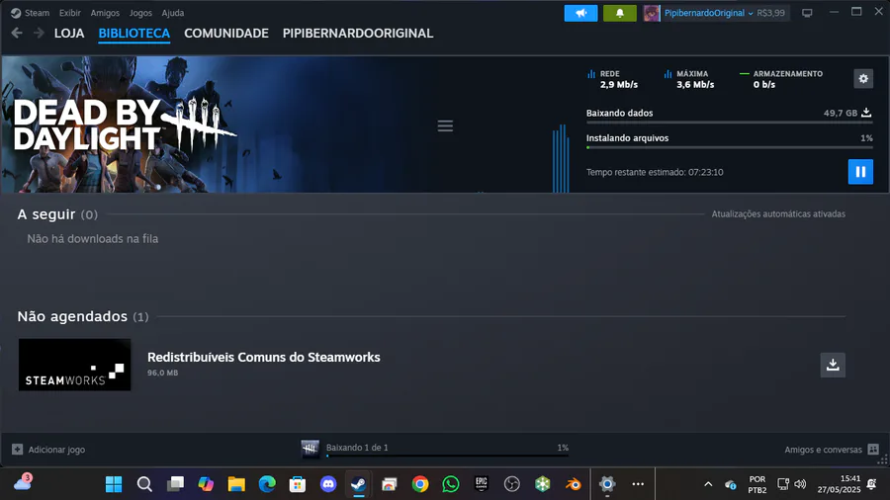Open the Amigos menu
Screen dimensions: 890x500
tap(105, 13)
